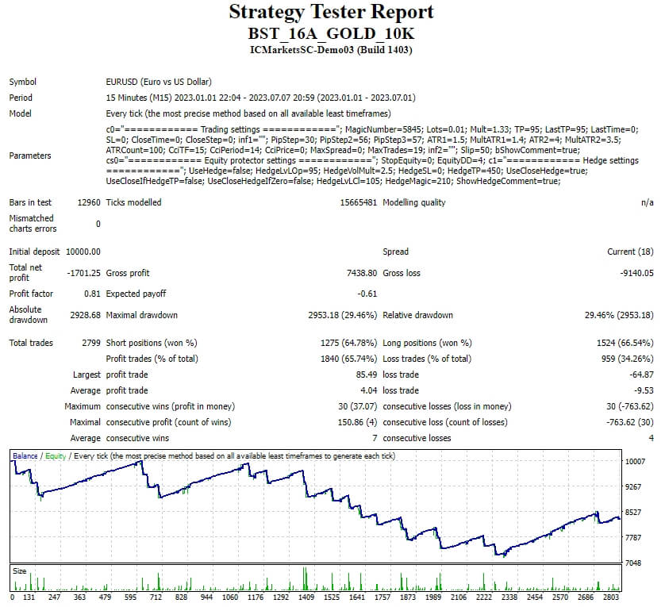Click the 2803 x-axis trade label

[610, 597]
